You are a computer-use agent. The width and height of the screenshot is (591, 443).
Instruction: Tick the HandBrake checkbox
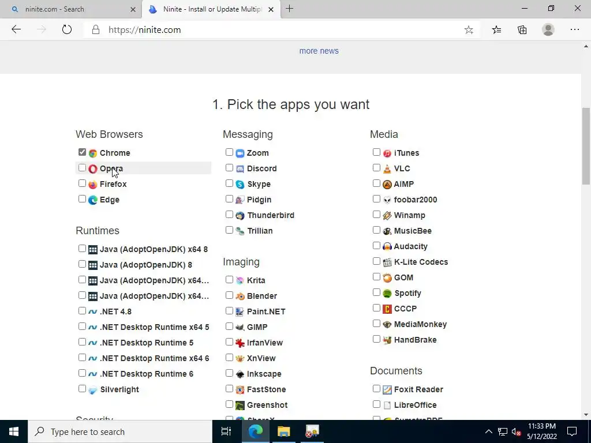coord(376,339)
